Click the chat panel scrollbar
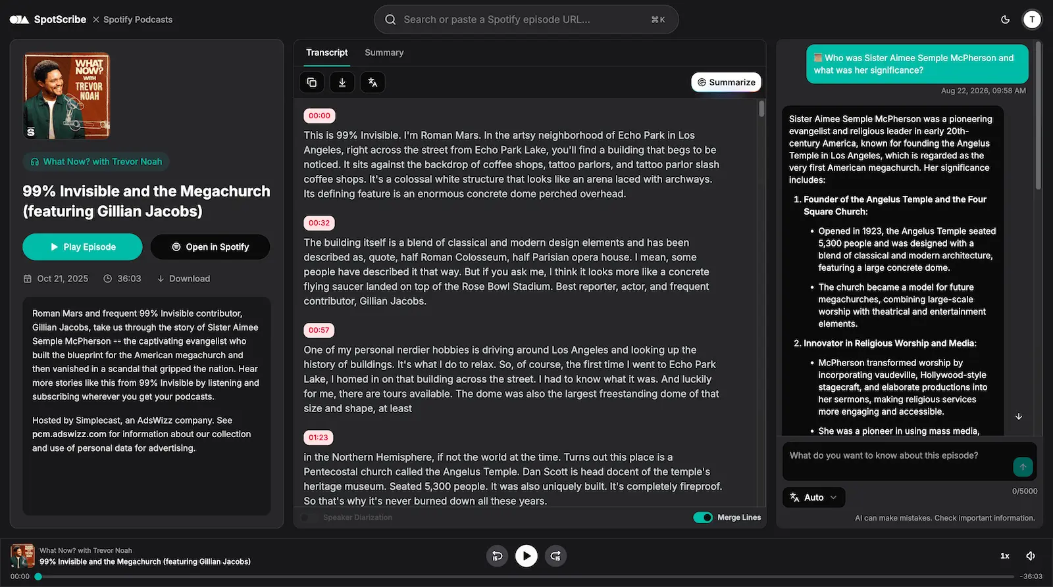1053x587 pixels. (1039, 116)
